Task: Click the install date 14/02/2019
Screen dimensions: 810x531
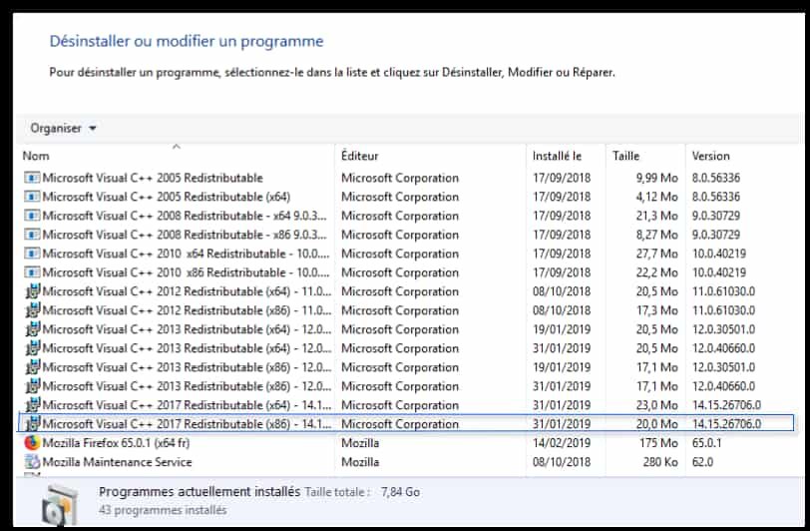Action: point(562,443)
